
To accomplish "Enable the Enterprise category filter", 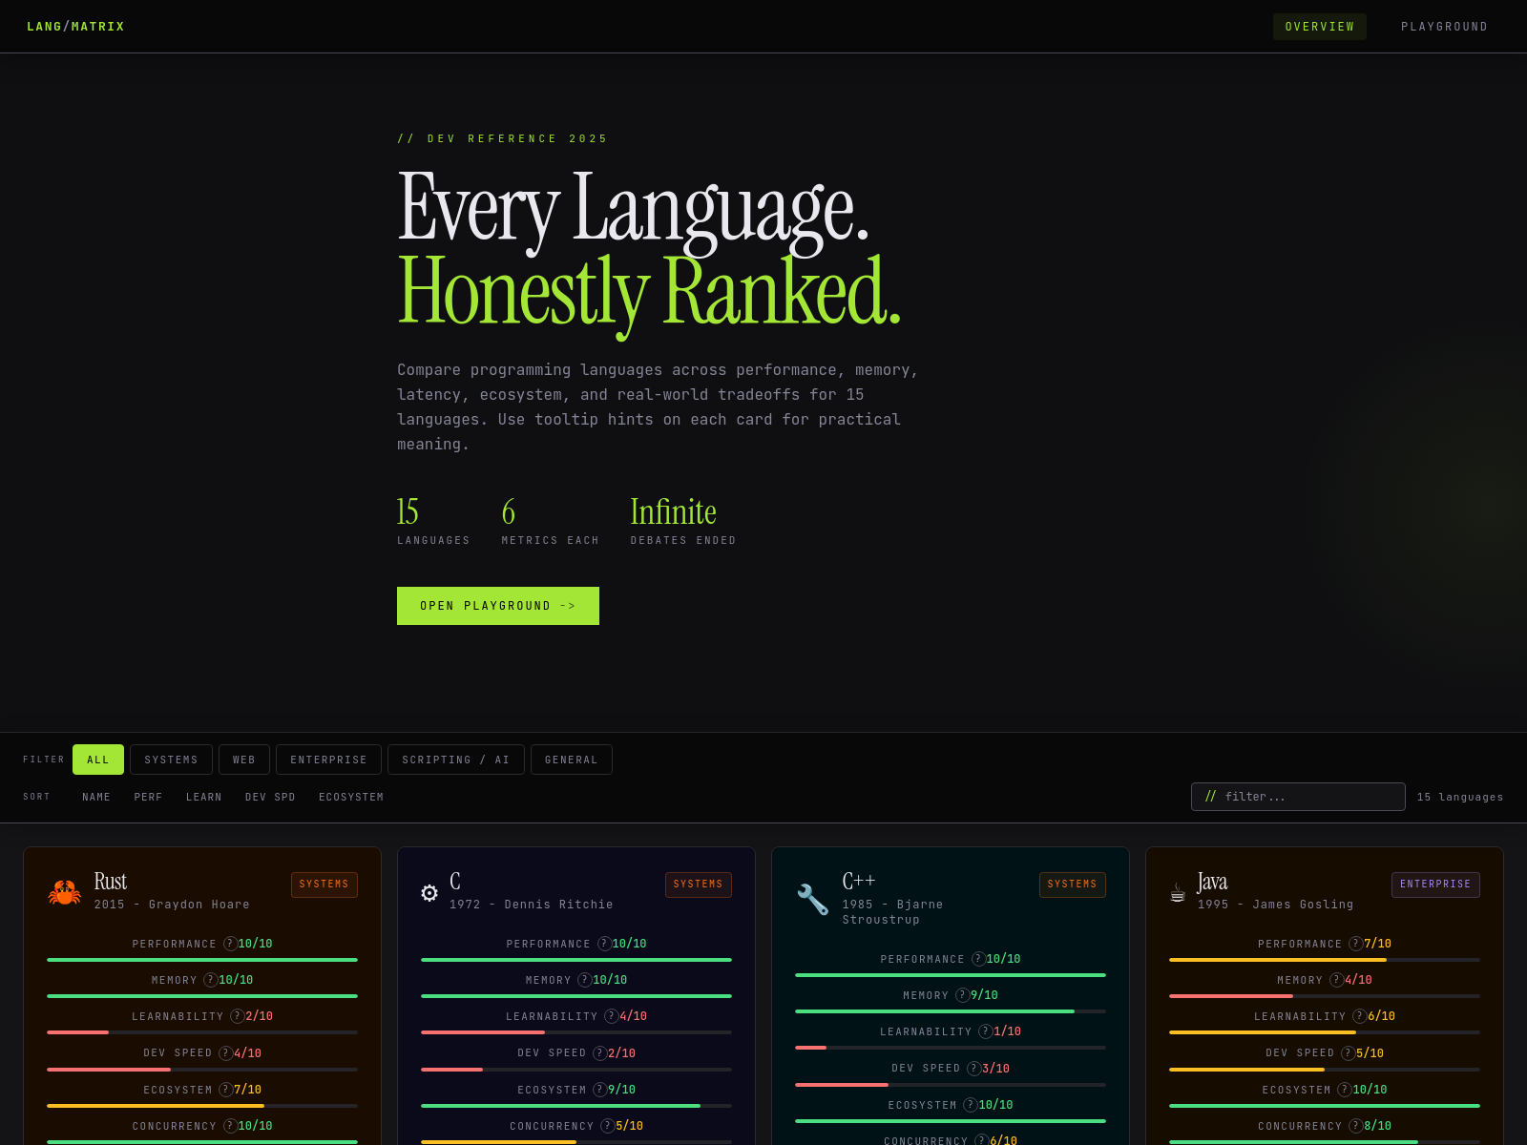I will click(x=328, y=760).
